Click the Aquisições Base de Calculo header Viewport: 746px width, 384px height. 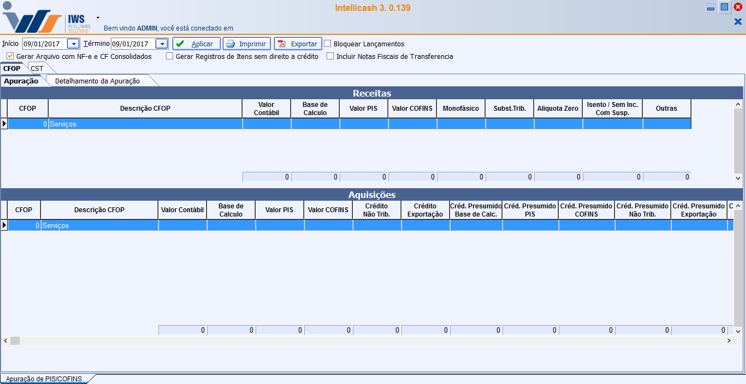231,210
